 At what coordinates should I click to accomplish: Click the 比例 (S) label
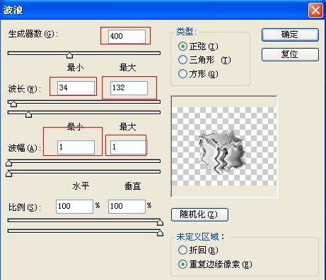[24, 207]
